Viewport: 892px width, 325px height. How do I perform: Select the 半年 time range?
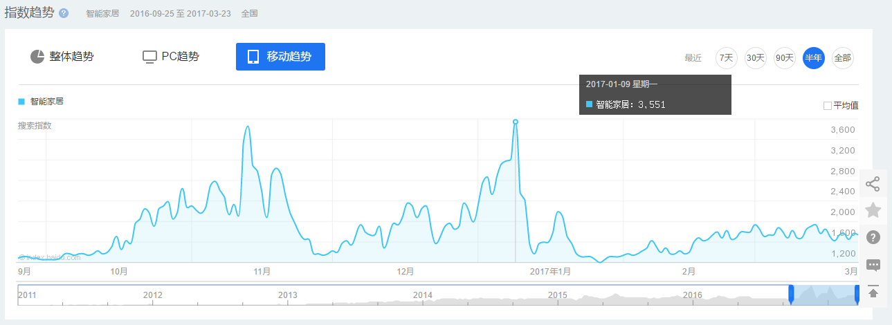pyautogui.click(x=813, y=58)
